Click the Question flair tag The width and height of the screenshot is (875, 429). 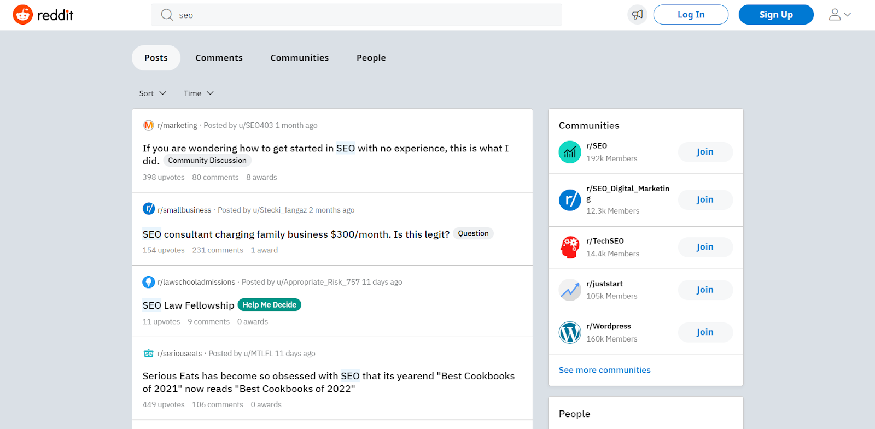pos(473,233)
